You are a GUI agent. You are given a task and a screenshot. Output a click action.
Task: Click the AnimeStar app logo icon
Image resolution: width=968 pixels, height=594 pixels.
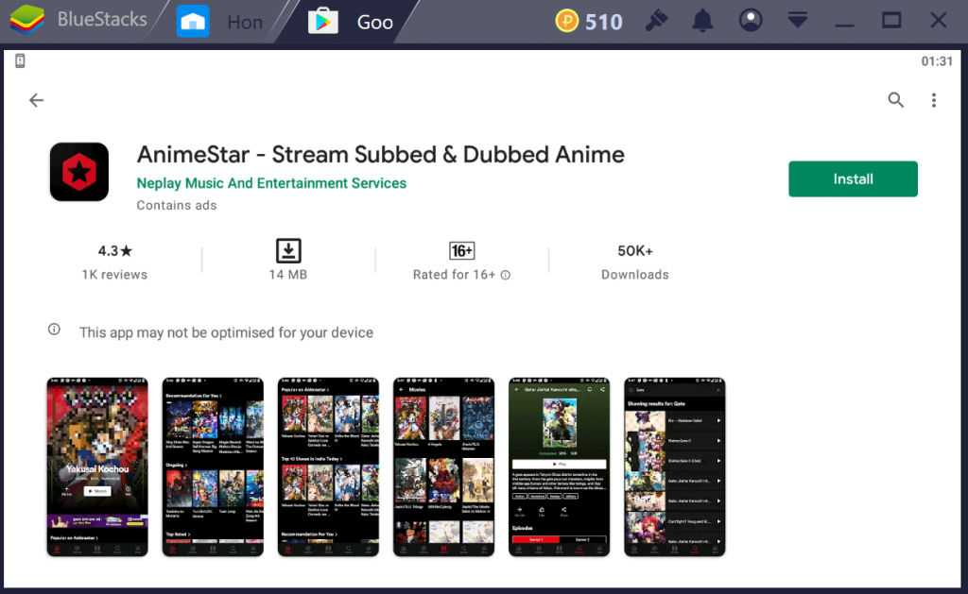click(79, 172)
